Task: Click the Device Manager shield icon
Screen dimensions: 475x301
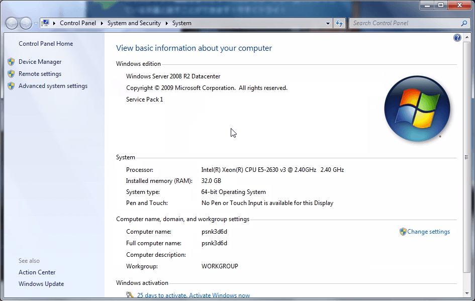Action: [11, 62]
